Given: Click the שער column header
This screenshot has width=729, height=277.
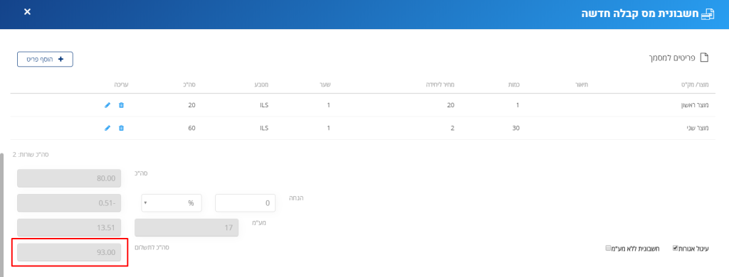Looking at the screenshot, I should click(325, 85).
